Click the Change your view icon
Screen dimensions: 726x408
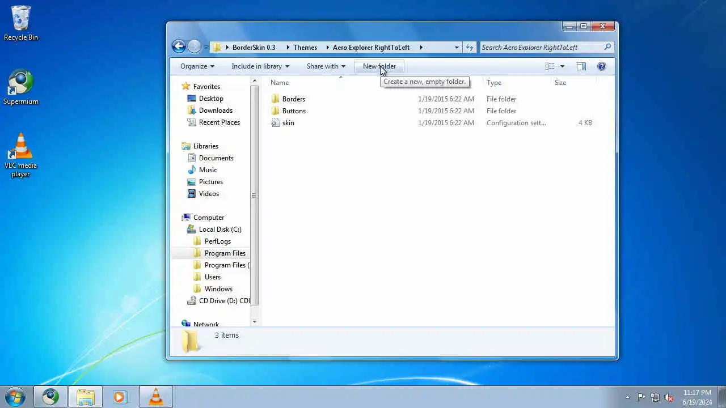coord(550,66)
